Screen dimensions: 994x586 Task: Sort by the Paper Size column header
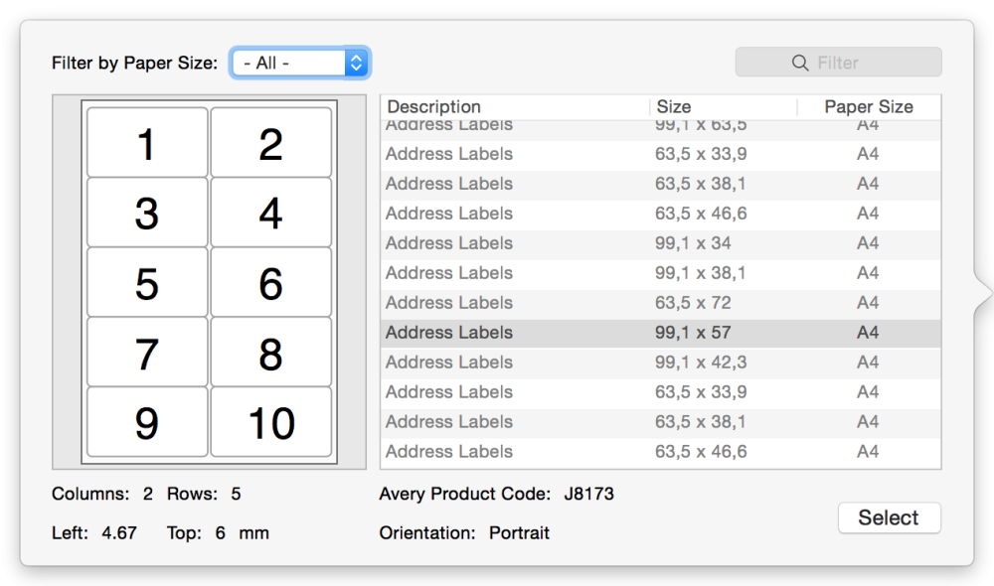pyautogui.click(x=860, y=106)
